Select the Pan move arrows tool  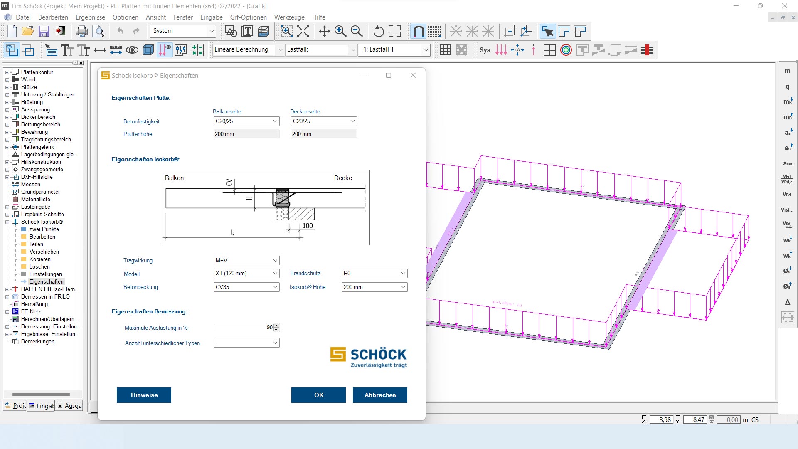coord(324,31)
